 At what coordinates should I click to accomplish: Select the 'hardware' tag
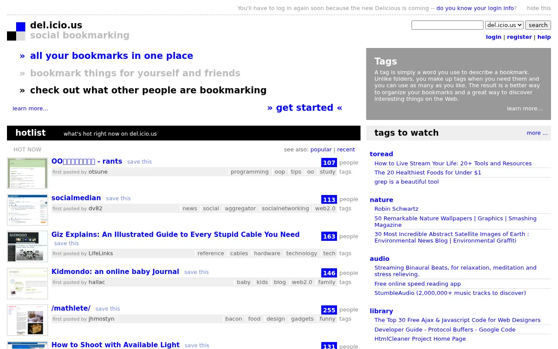(x=267, y=253)
